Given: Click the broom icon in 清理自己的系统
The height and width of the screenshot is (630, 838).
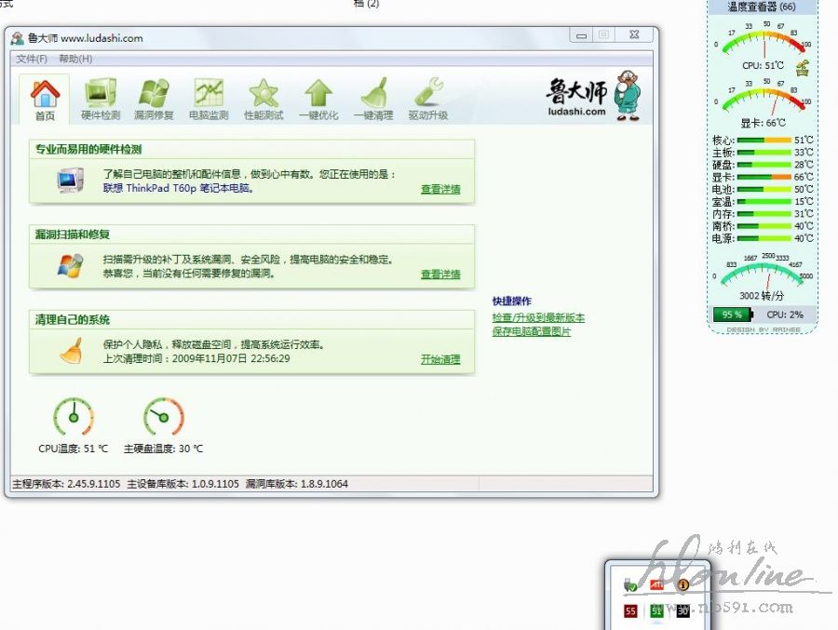Looking at the screenshot, I should pos(71,351).
